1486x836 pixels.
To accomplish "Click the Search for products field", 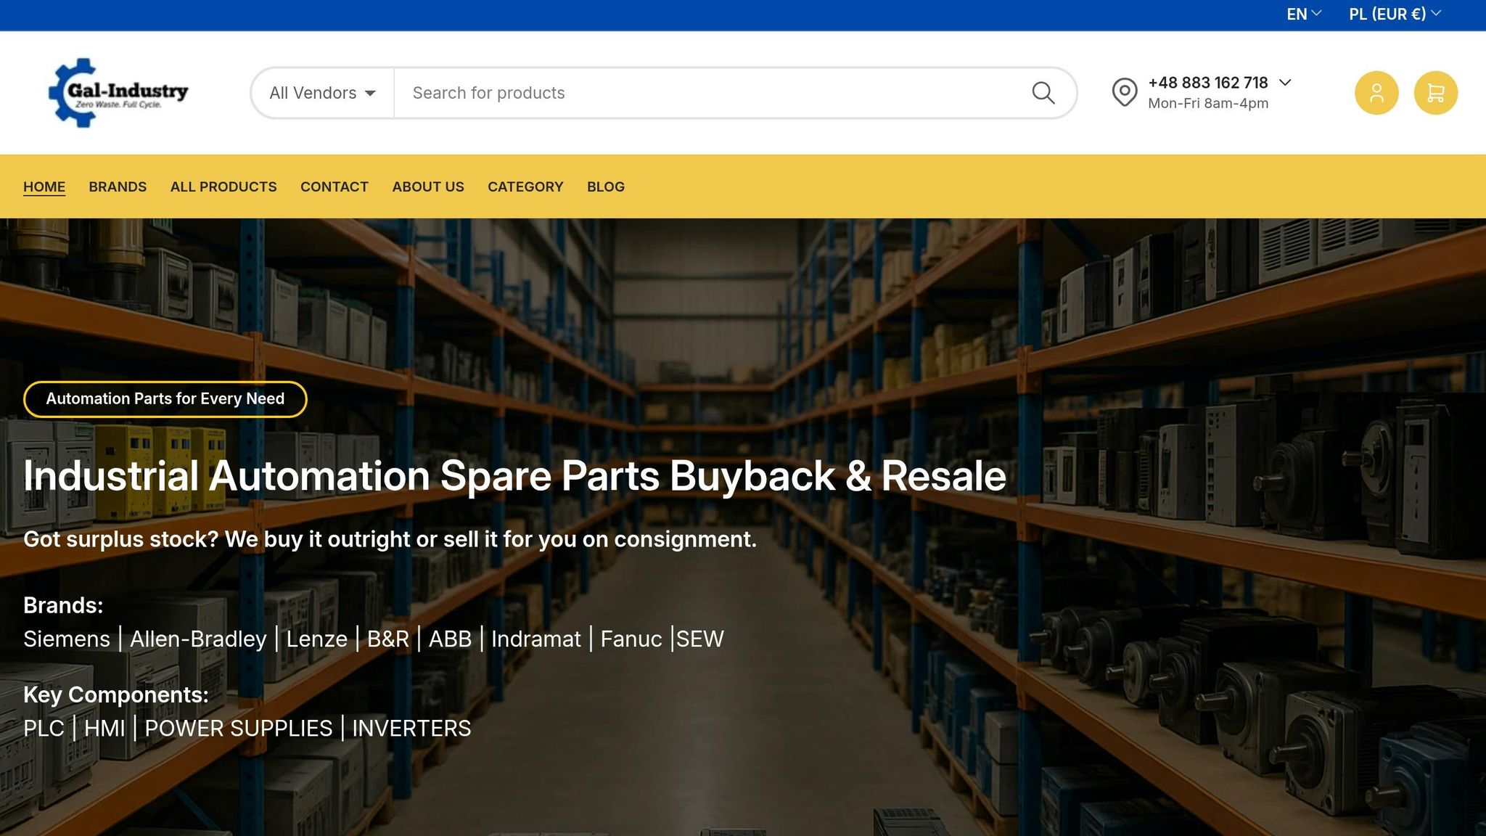I will tap(711, 93).
